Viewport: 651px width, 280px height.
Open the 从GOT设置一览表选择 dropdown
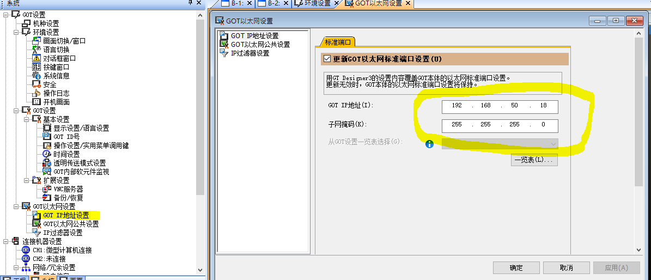pyautogui.click(x=500, y=144)
